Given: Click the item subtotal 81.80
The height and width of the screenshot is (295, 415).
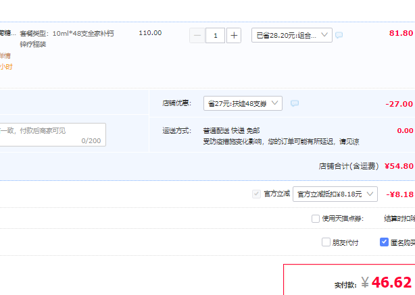Looking at the screenshot, I should point(401,33).
